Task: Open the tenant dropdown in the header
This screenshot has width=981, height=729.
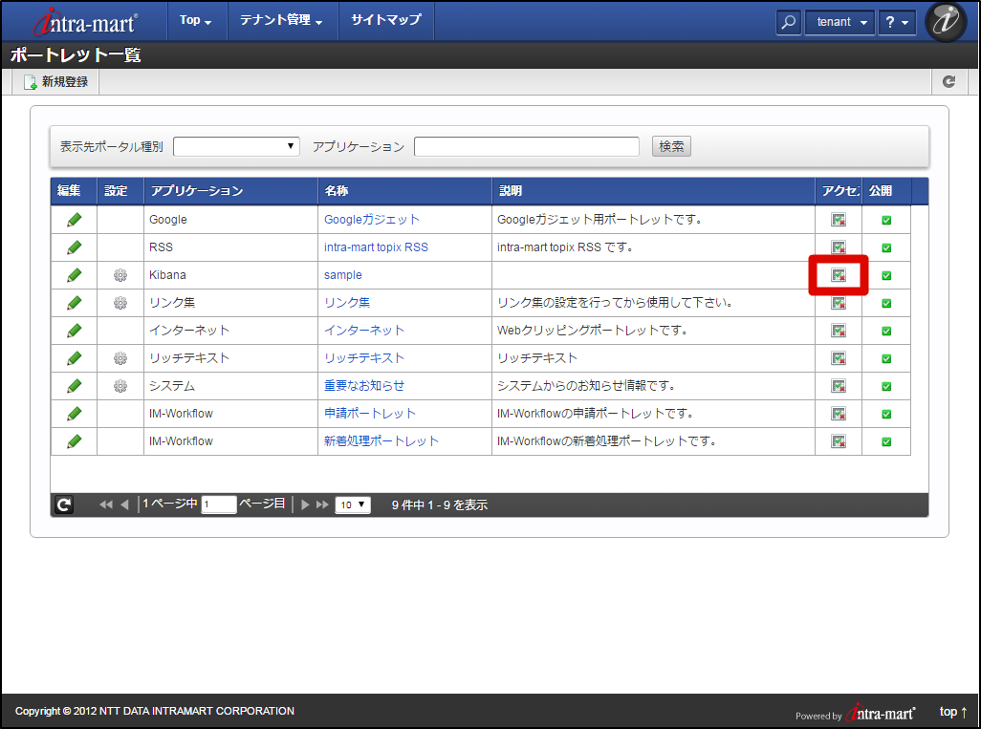Action: click(x=839, y=21)
